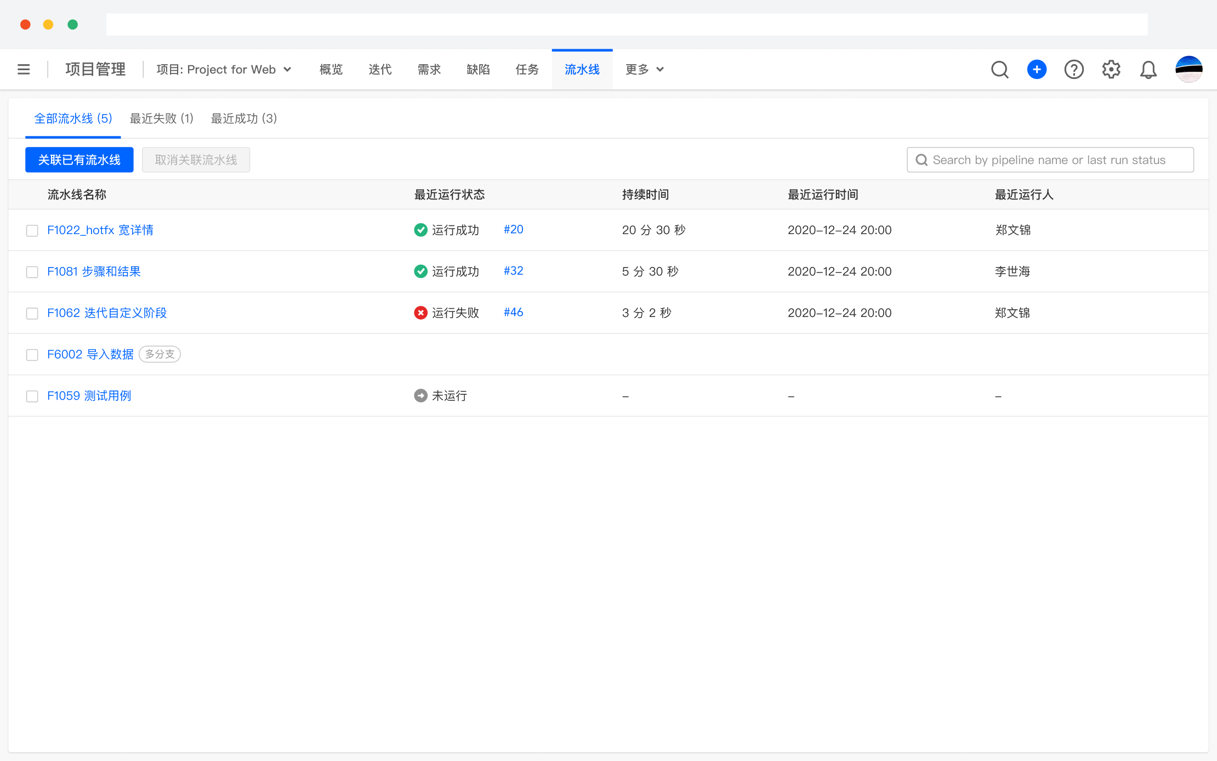Switch to the 最近成功 (3) tab
1217x761 pixels.
(x=243, y=118)
